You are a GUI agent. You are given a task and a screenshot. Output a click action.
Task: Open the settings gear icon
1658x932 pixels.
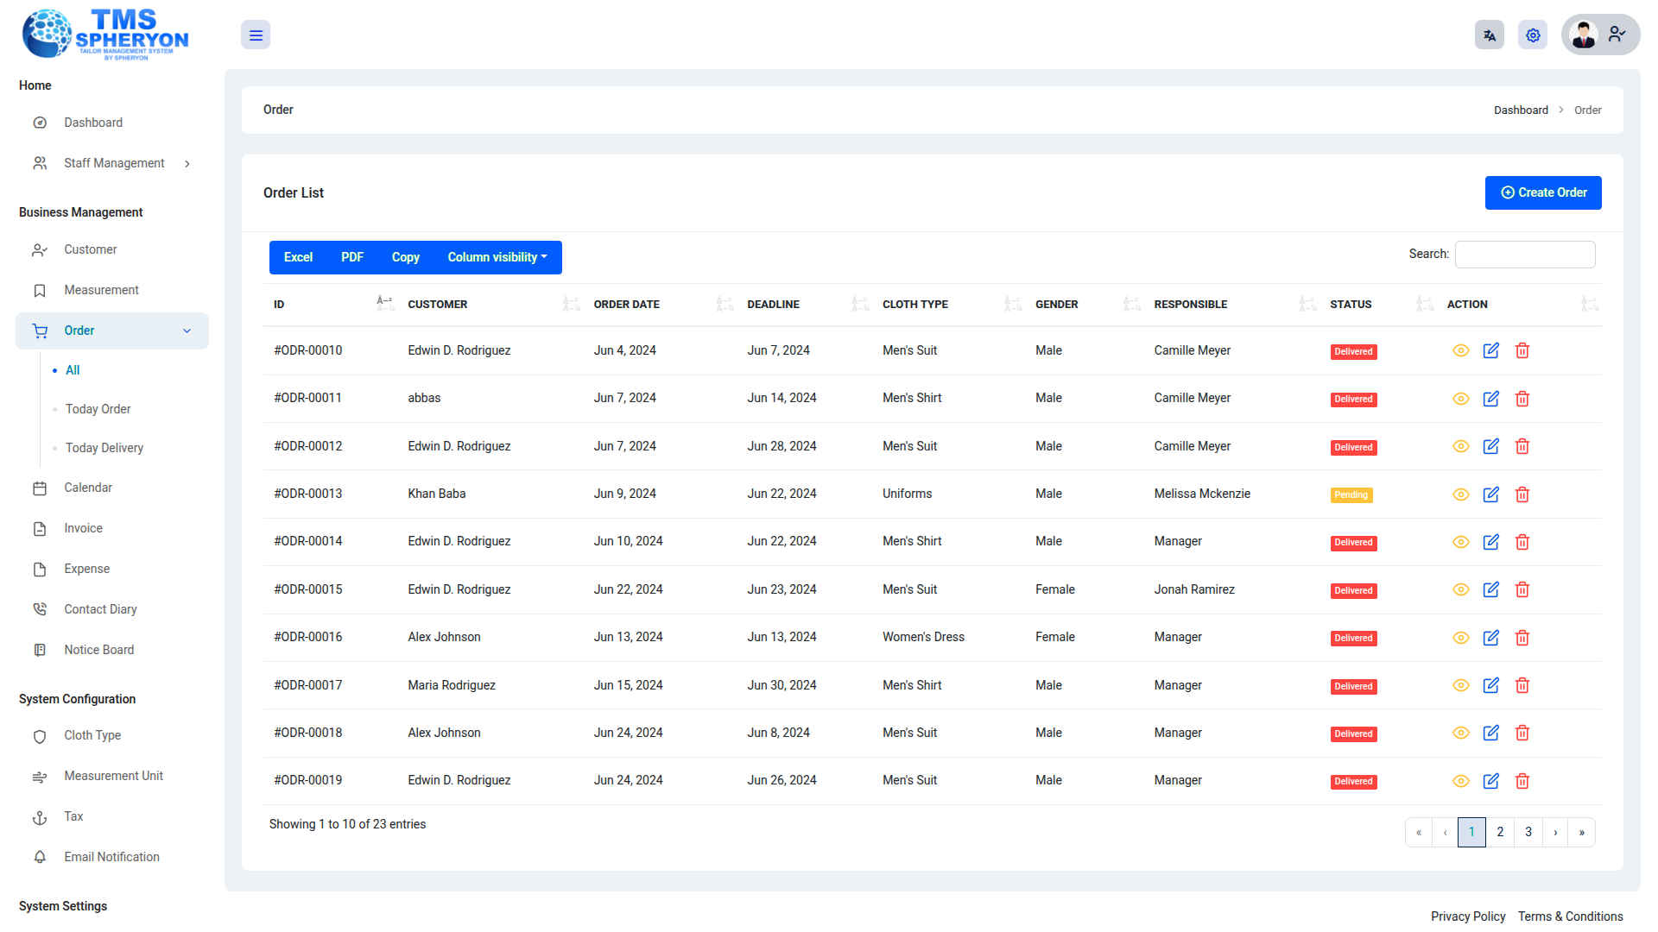1533,35
